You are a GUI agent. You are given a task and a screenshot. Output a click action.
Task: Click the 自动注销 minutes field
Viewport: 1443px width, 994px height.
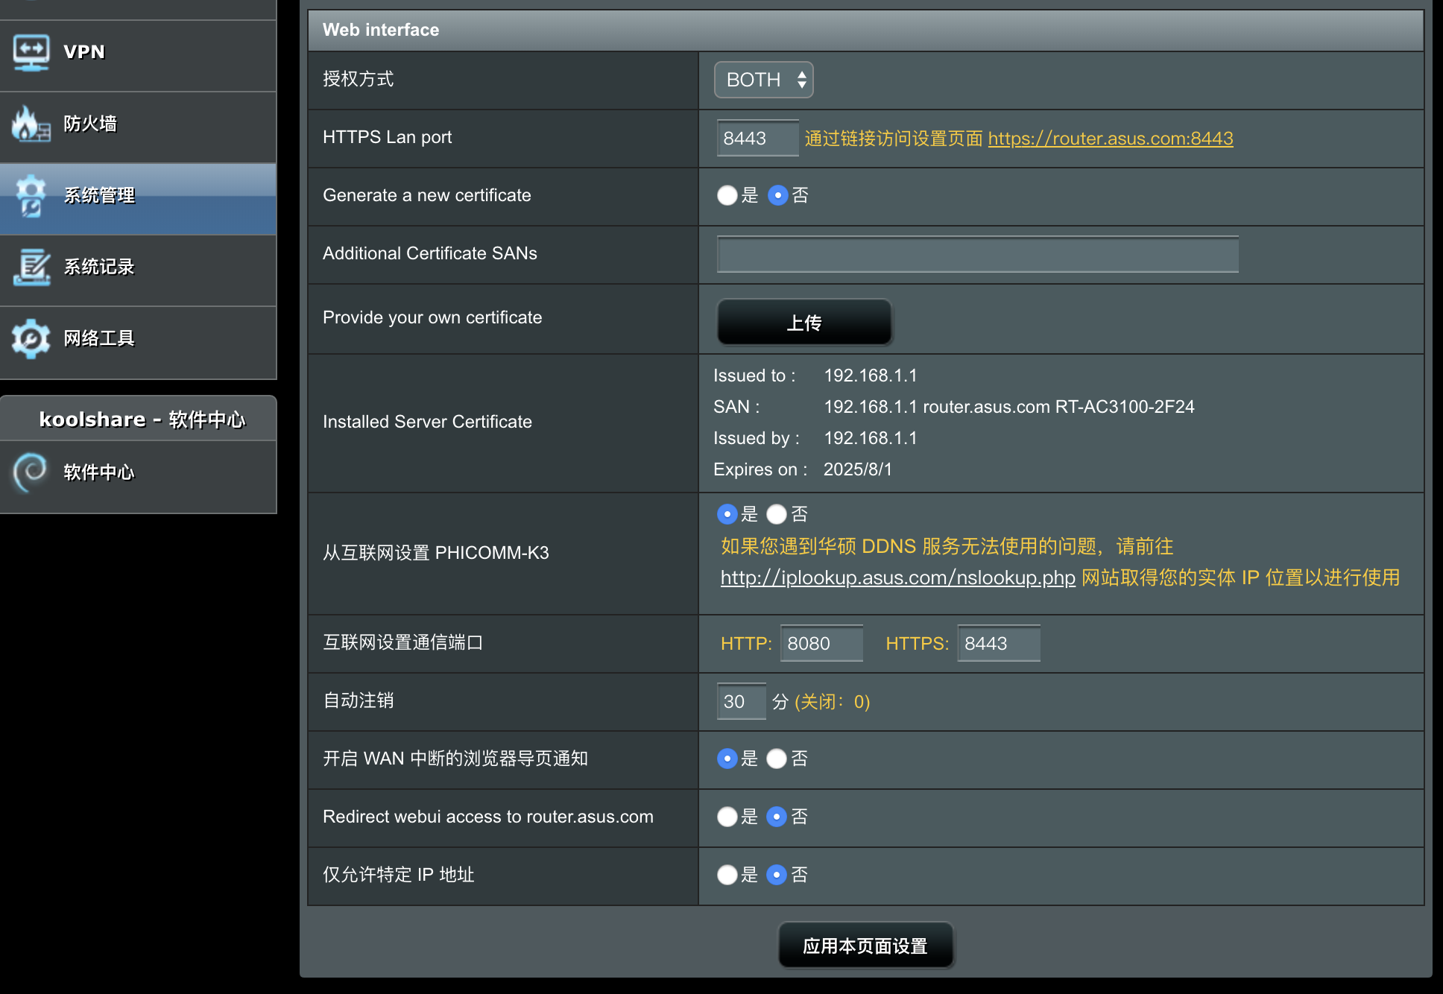(741, 701)
